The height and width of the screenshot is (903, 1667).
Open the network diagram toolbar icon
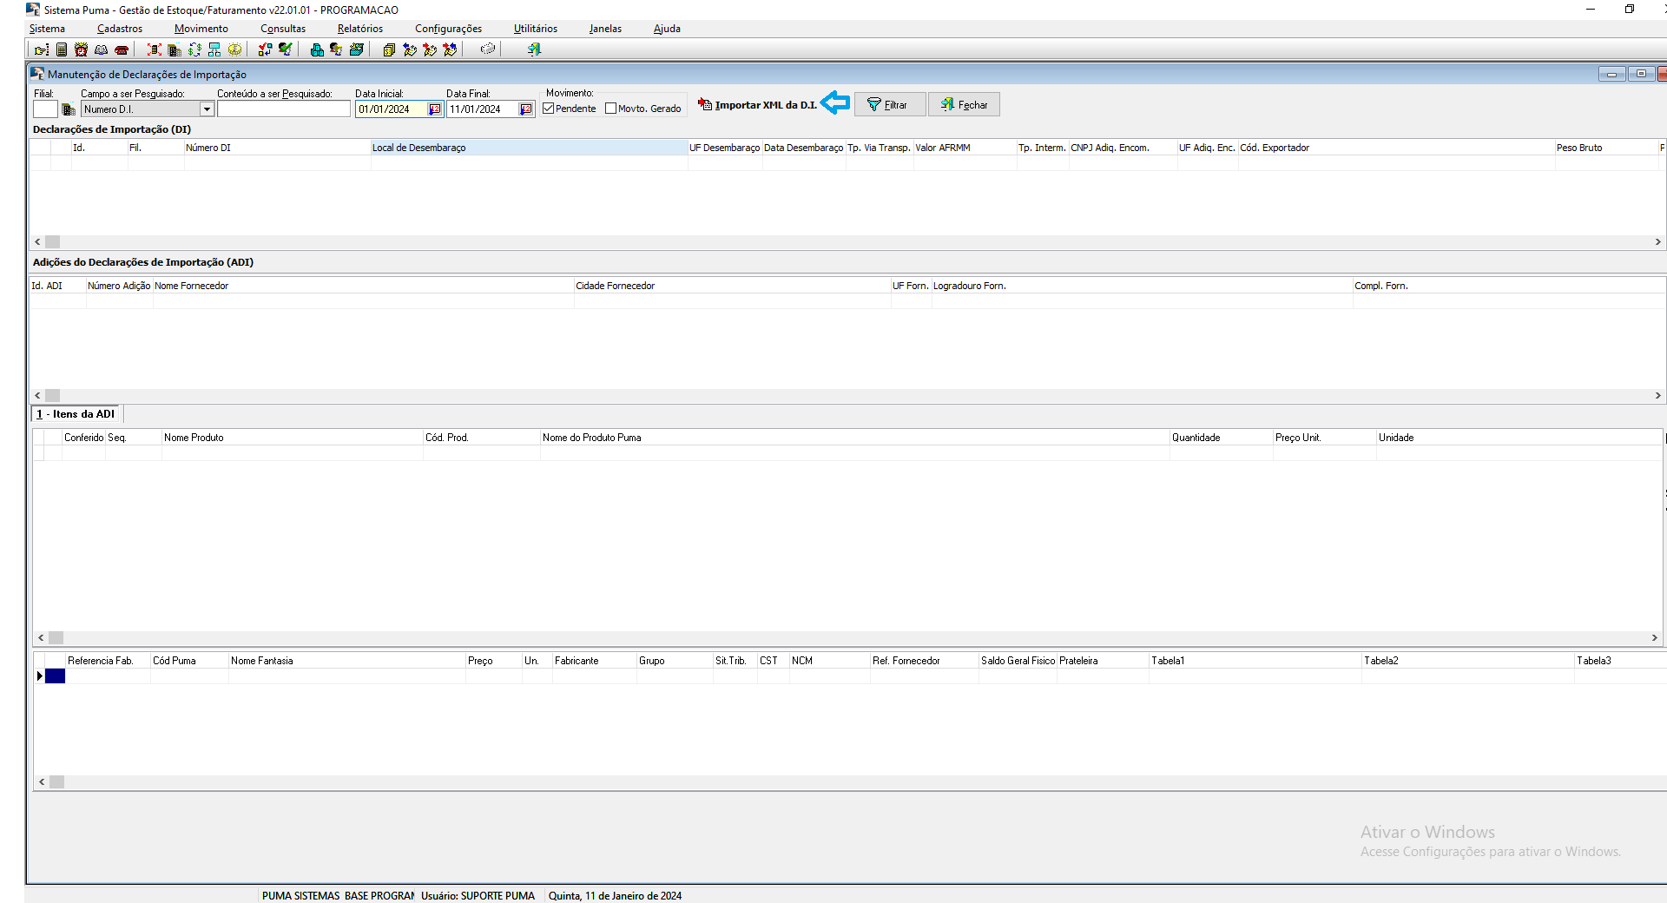coord(214,49)
